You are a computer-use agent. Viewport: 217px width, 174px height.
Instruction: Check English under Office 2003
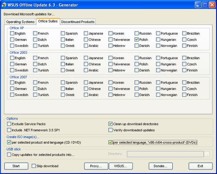pyautogui.click(x=12, y=58)
